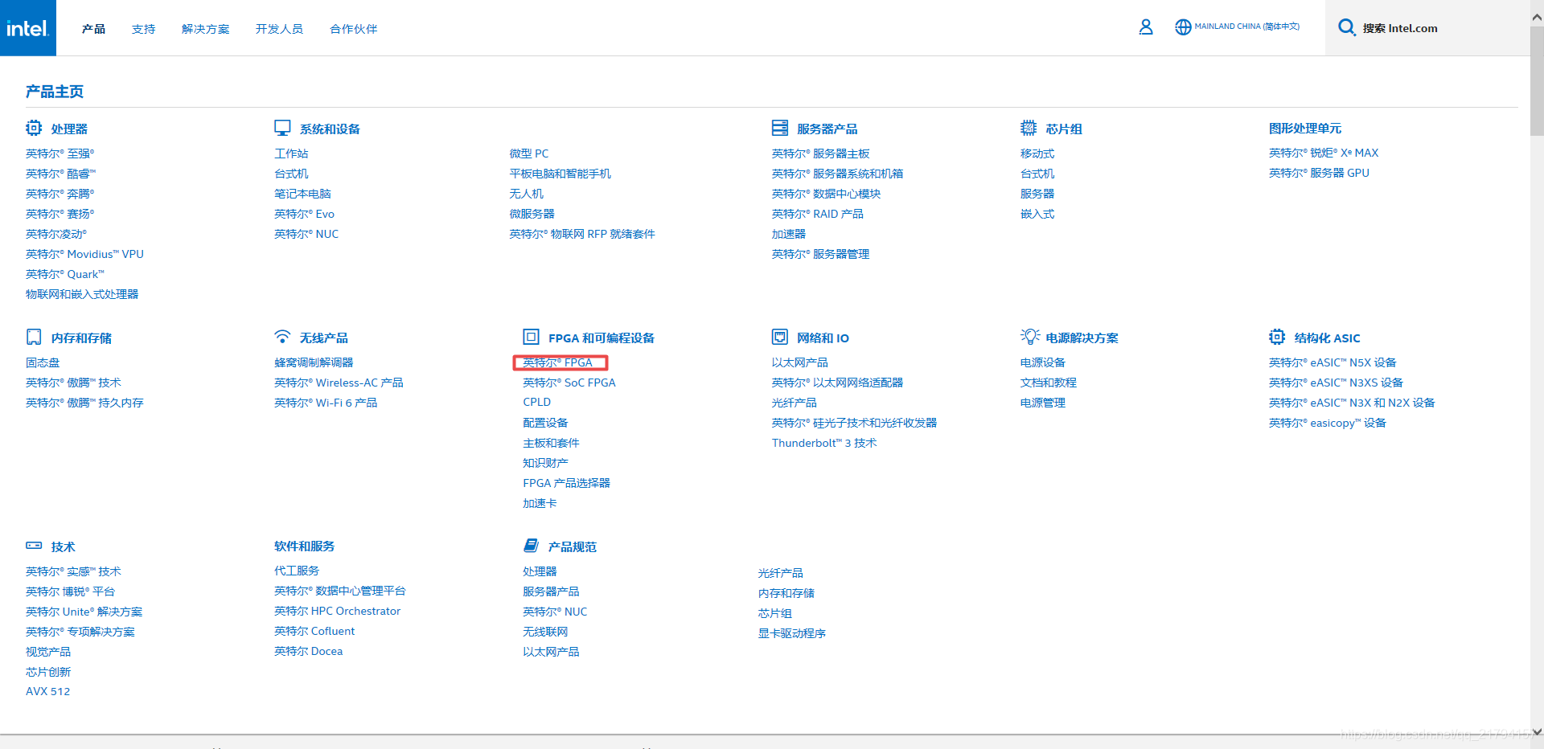Open the 合作伙伴 menu
Viewport: 1544px width, 749px height.
354,29
